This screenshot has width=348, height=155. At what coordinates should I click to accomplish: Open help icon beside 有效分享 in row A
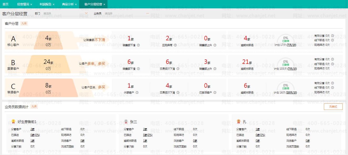[x=332, y=36]
